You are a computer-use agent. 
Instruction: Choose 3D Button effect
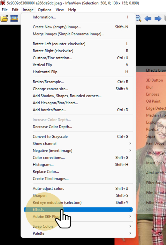(155, 80)
